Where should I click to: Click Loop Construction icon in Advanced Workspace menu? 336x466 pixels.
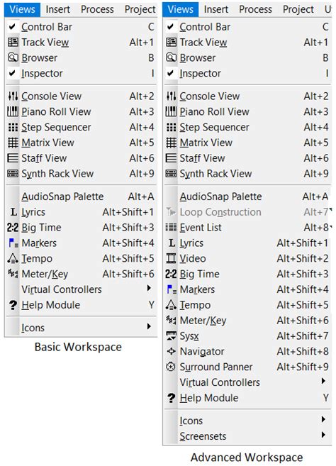(x=171, y=212)
